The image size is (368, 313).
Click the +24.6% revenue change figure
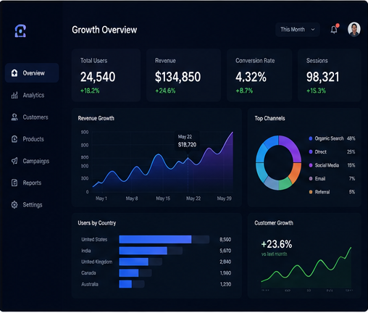(165, 91)
